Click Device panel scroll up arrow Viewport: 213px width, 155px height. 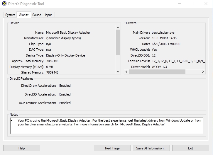[x=118, y=27]
